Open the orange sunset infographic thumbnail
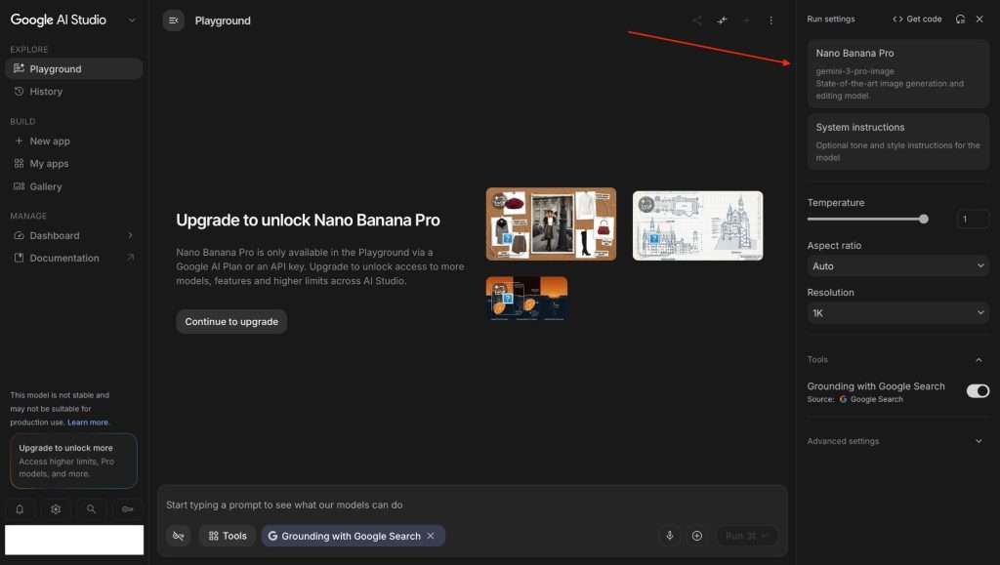The width and height of the screenshot is (1000, 565). pyautogui.click(x=526, y=298)
